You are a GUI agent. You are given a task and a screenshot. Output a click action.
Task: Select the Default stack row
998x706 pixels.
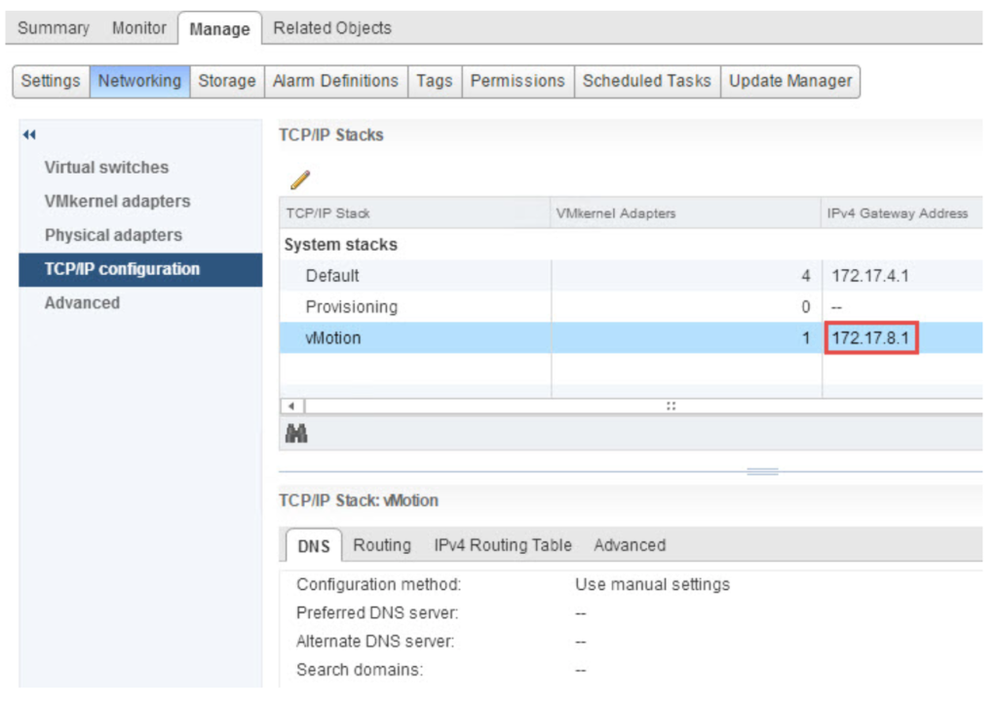click(631, 276)
